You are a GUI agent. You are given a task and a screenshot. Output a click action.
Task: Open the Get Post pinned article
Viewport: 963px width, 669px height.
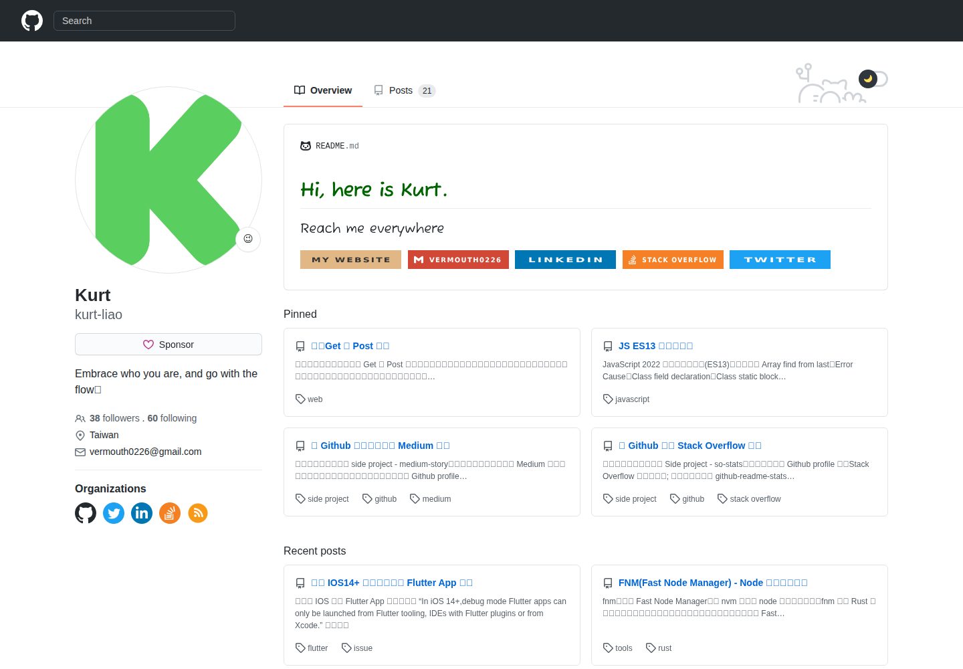(350, 346)
